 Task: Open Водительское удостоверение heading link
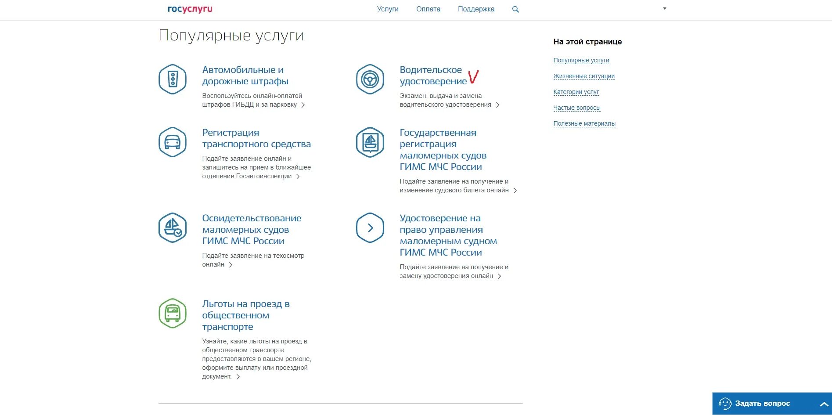(433, 76)
